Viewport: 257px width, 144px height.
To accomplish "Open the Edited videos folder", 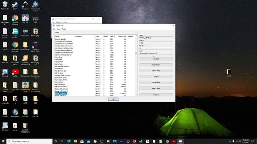I will (x=5, y=87).
